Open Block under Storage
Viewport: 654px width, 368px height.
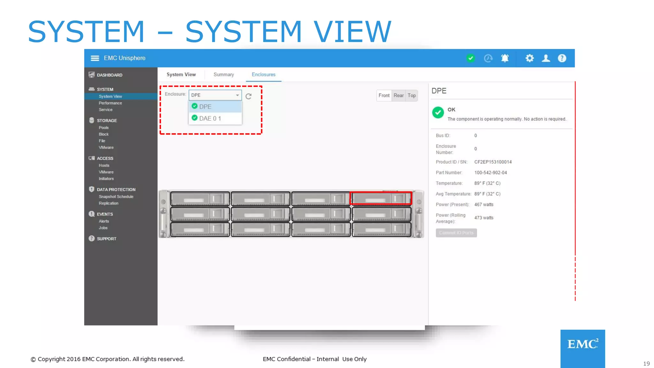pos(104,134)
